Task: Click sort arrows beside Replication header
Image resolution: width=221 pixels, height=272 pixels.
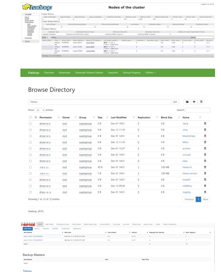Action: pyautogui.click(x=157, y=118)
